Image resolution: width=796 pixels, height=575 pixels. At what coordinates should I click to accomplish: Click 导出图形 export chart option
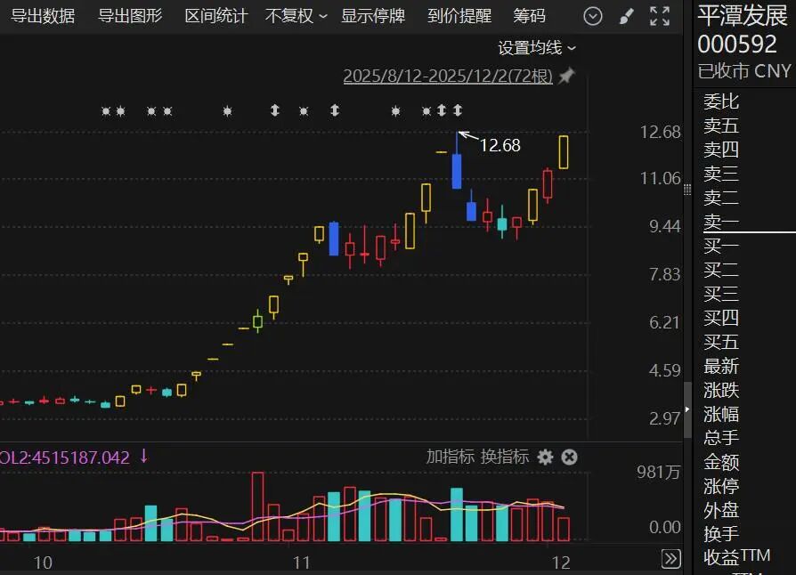tap(130, 16)
